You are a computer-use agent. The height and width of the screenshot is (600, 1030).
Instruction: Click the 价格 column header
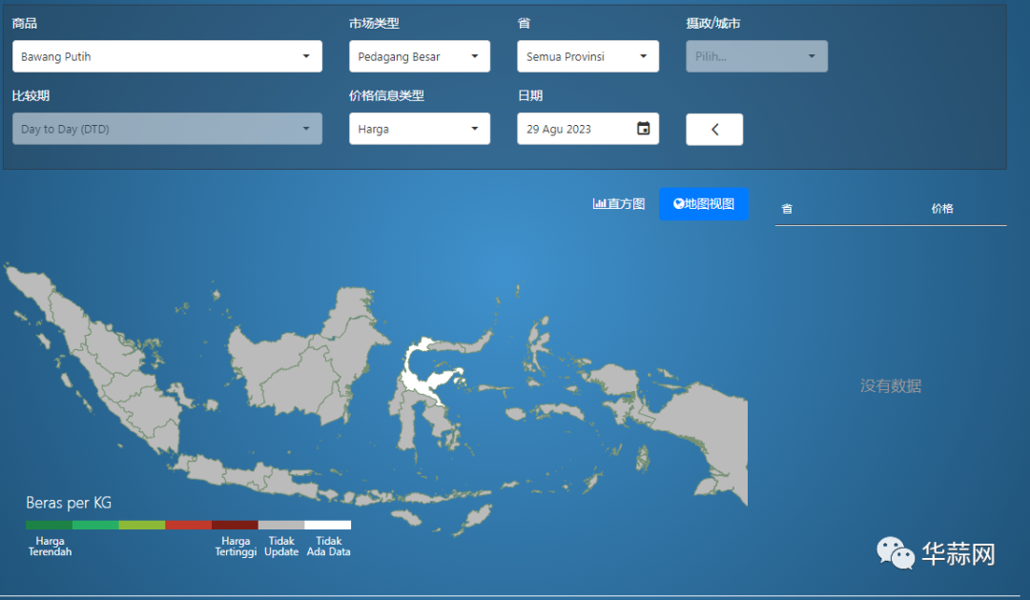[942, 209]
